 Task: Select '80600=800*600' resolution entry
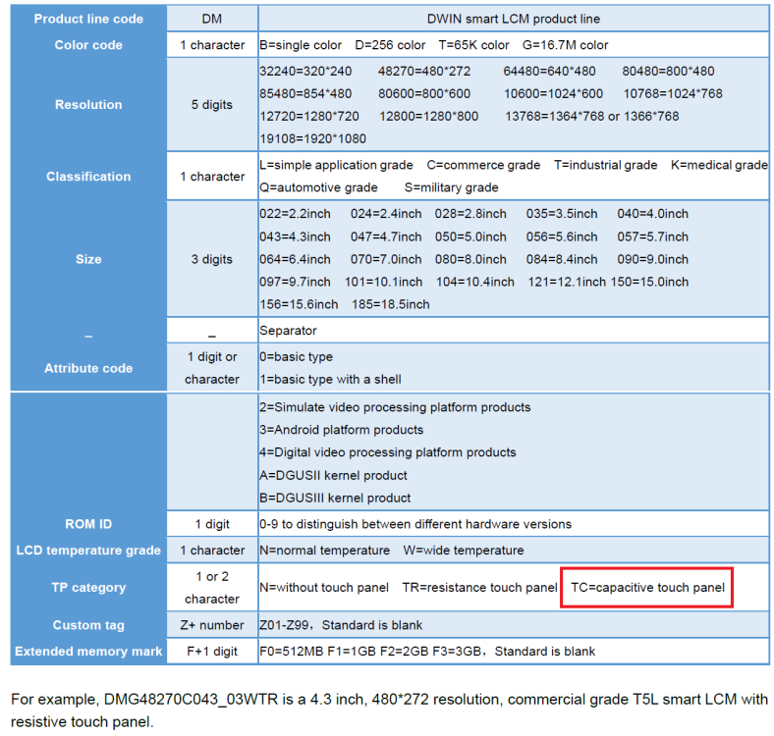click(x=424, y=94)
